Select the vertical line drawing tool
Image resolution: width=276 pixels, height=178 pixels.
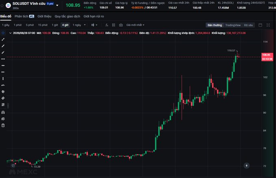3,78
